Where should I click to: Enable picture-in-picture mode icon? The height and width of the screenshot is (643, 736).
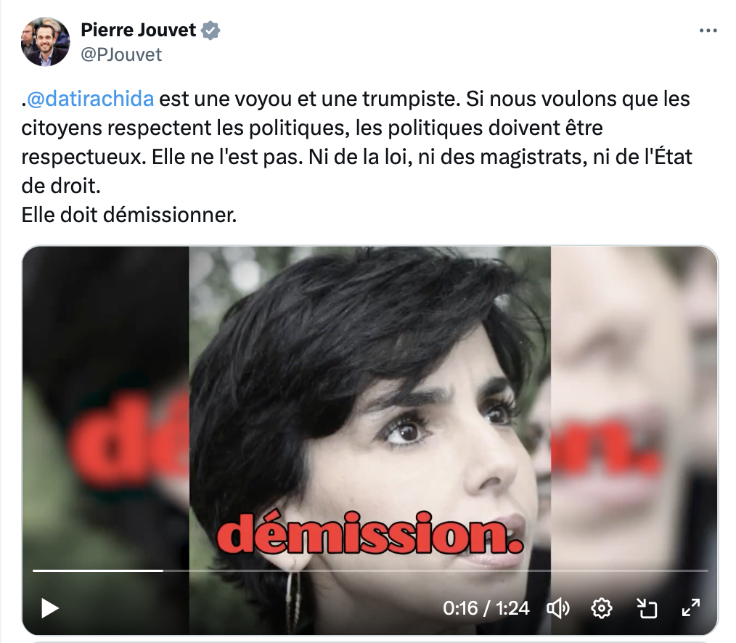click(x=647, y=609)
